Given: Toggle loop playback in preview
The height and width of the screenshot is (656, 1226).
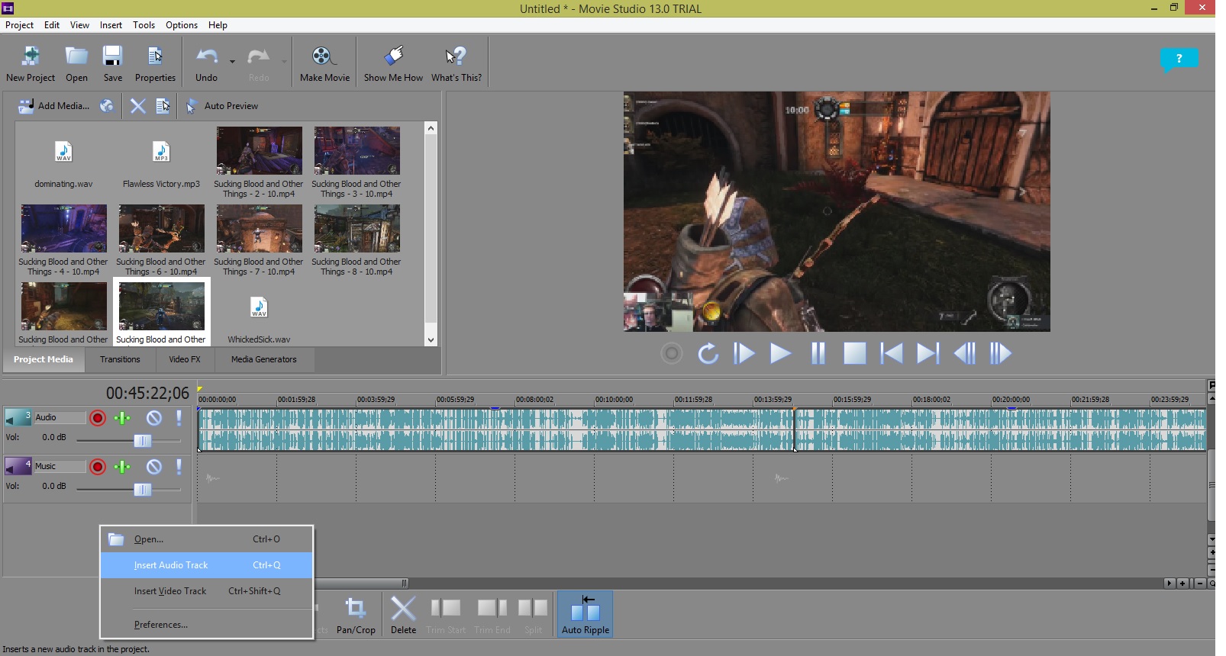Looking at the screenshot, I should [x=708, y=354].
